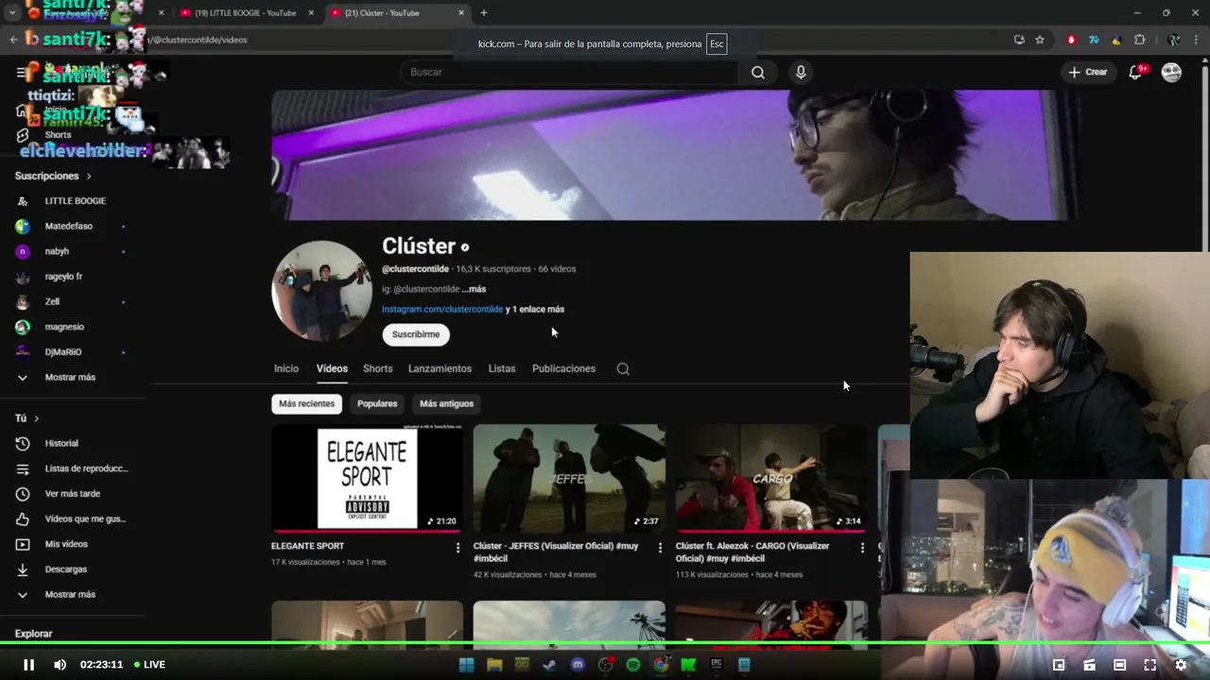Activate voice search microphone icon

coord(801,72)
